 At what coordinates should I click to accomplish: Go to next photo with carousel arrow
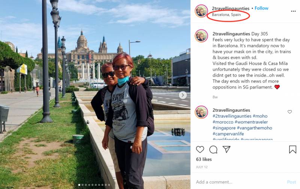(183, 95)
